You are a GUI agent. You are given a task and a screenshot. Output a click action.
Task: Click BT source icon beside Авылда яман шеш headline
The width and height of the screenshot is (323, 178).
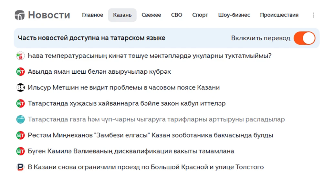[x=20, y=72]
